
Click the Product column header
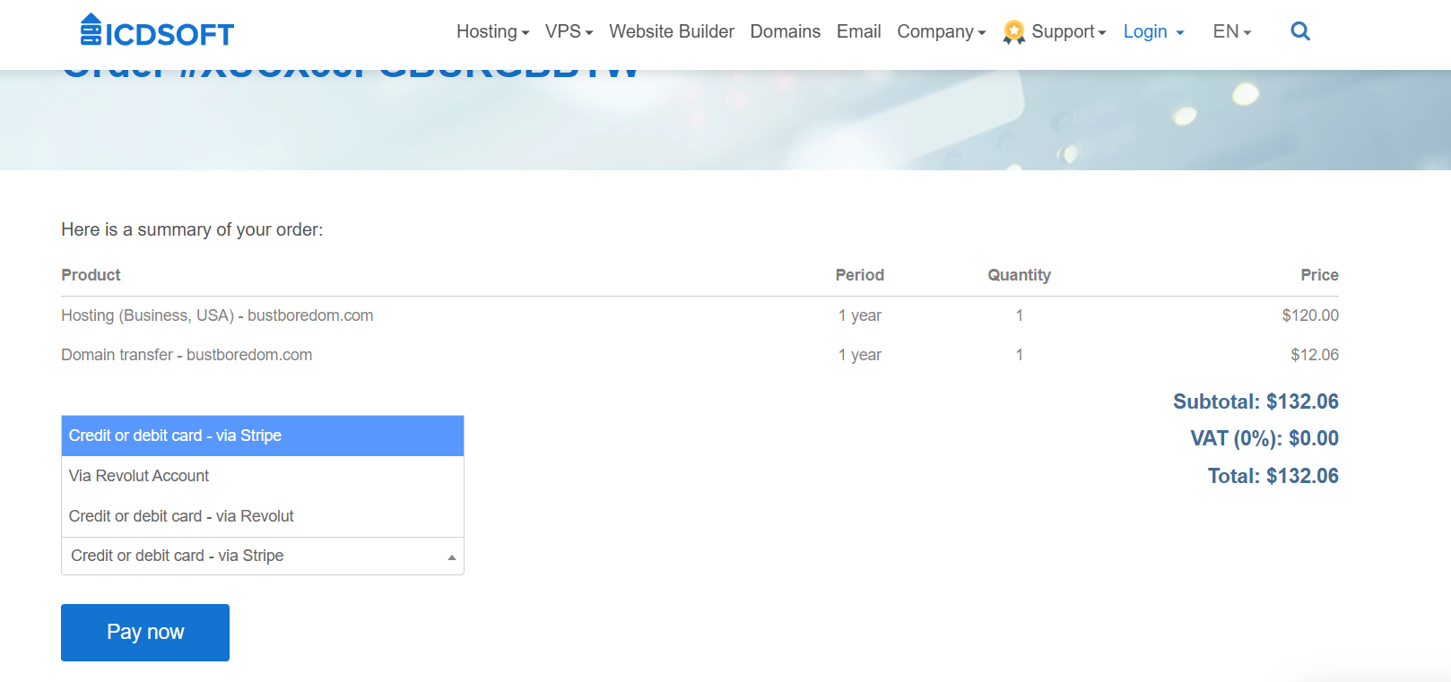(x=91, y=275)
